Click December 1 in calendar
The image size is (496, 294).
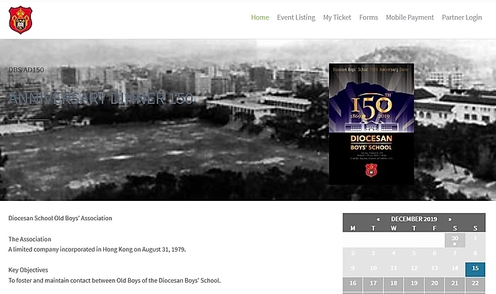475,240
